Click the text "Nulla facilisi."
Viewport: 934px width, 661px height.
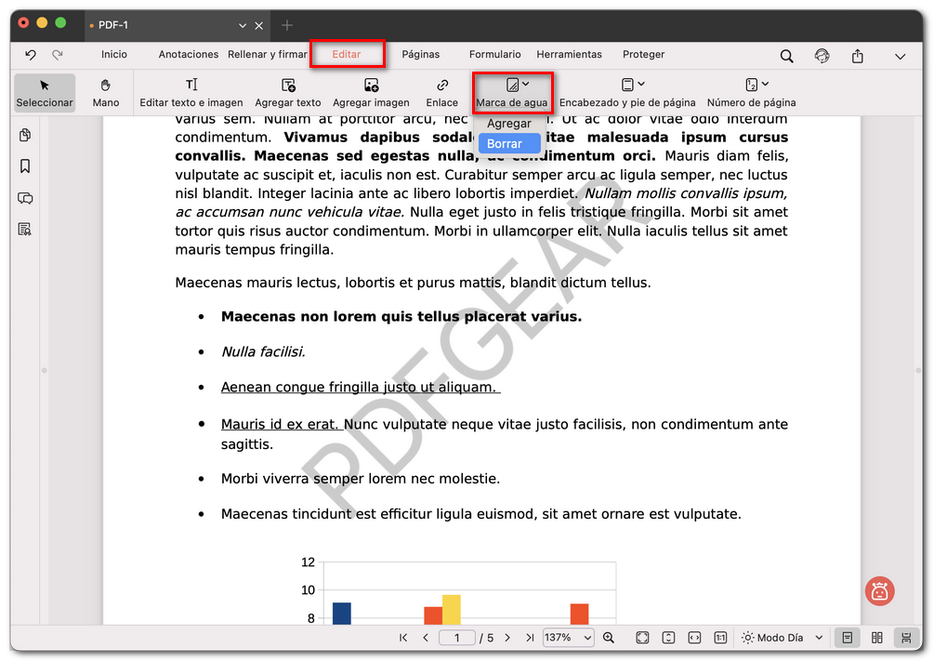click(x=263, y=351)
